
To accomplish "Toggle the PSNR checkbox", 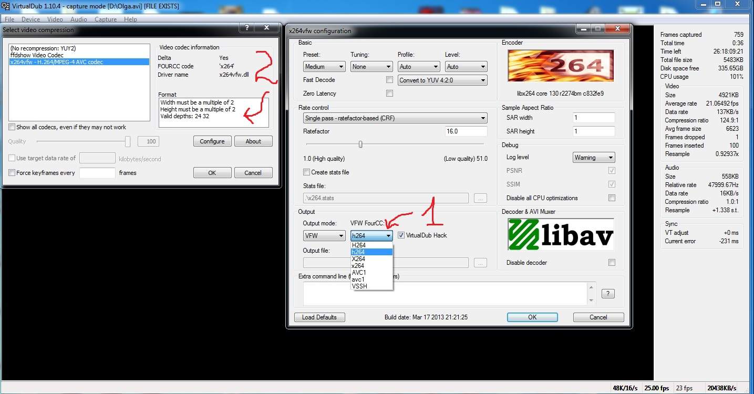I will click(612, 171).
